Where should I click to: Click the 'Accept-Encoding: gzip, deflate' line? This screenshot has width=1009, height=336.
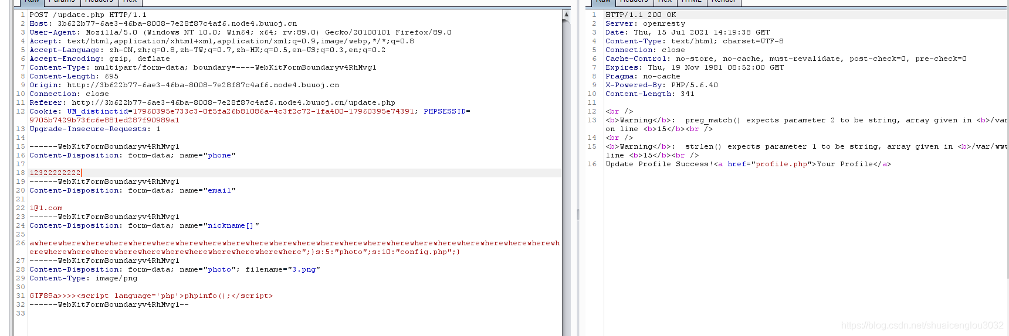100,59
